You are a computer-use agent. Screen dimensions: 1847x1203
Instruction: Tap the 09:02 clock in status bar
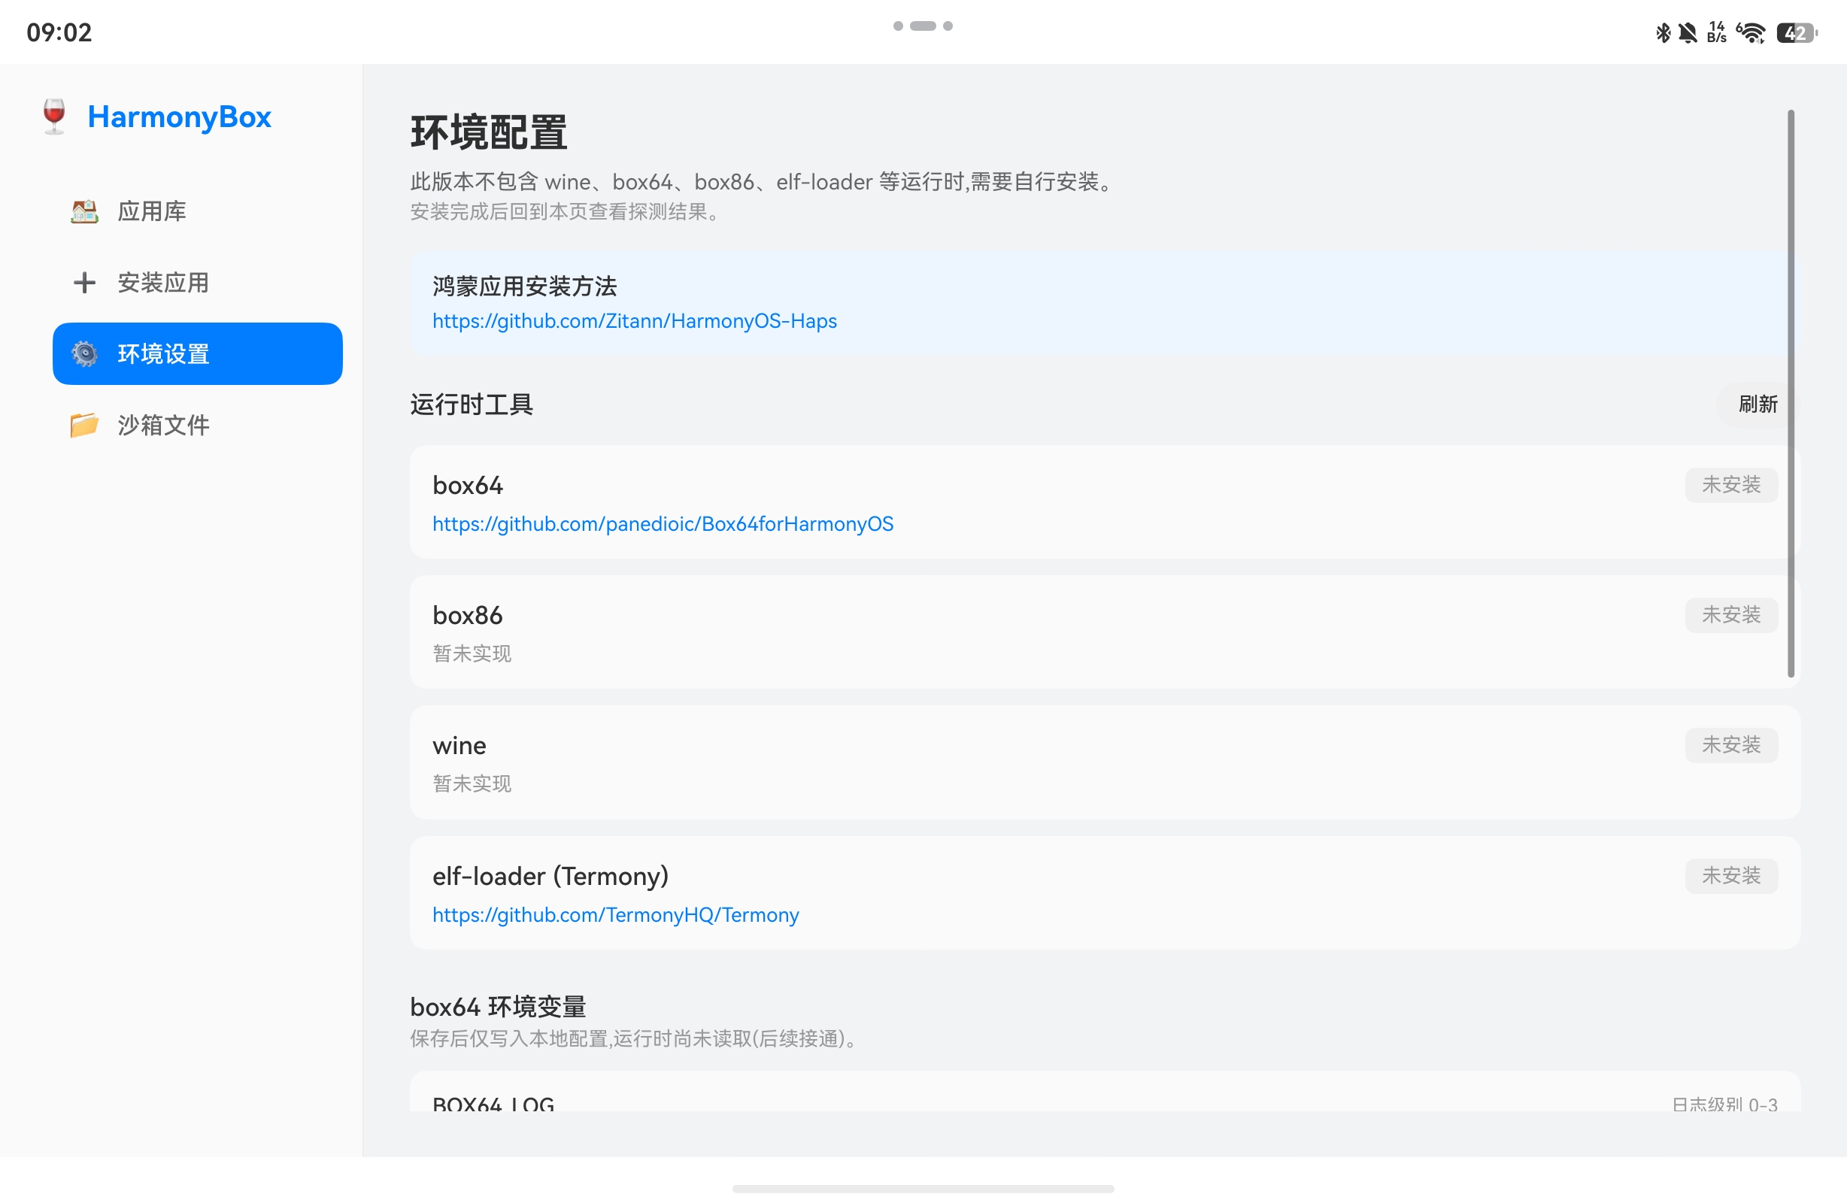tap(59, 32)
